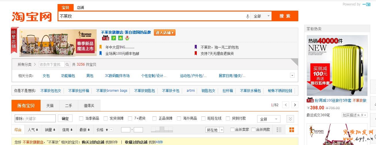The image size is (376, 145).
Task: Click the Tmall badge icon under store name
Action: [106, 38]
